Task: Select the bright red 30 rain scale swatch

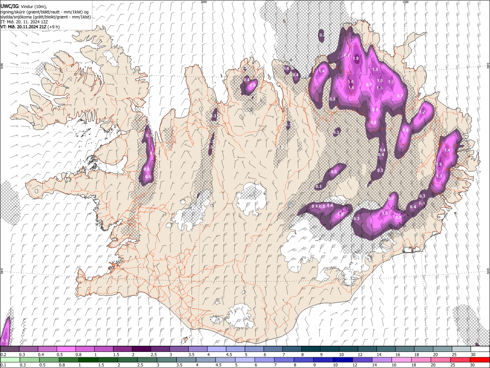Action: pyautogui.click(x=480, y=360)
